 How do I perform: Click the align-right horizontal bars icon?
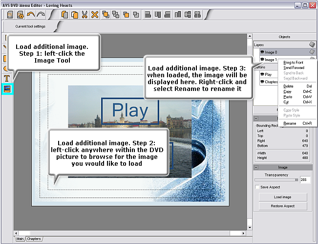168,15
